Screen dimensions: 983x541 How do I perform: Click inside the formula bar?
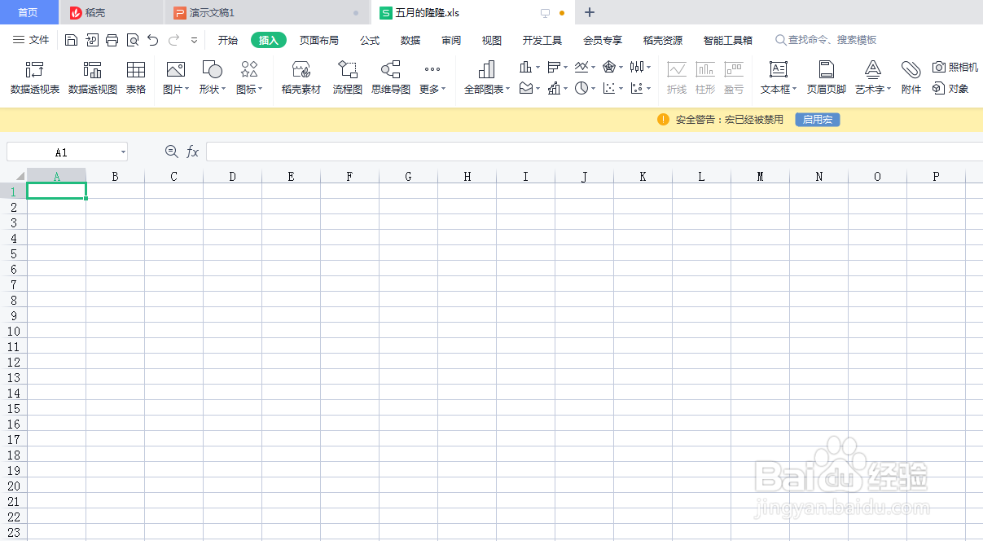(407, 151)
